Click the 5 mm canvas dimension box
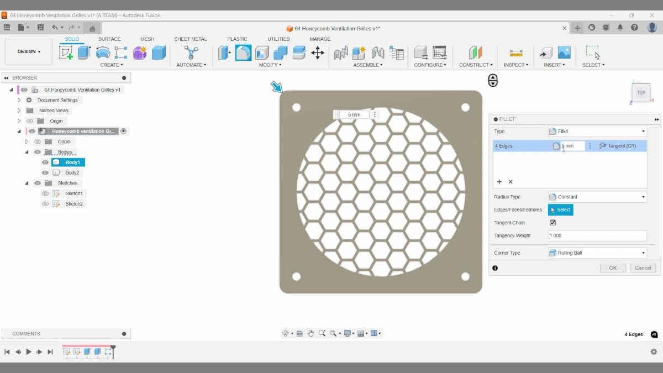663x373 pixels. (x=354, y=115)
